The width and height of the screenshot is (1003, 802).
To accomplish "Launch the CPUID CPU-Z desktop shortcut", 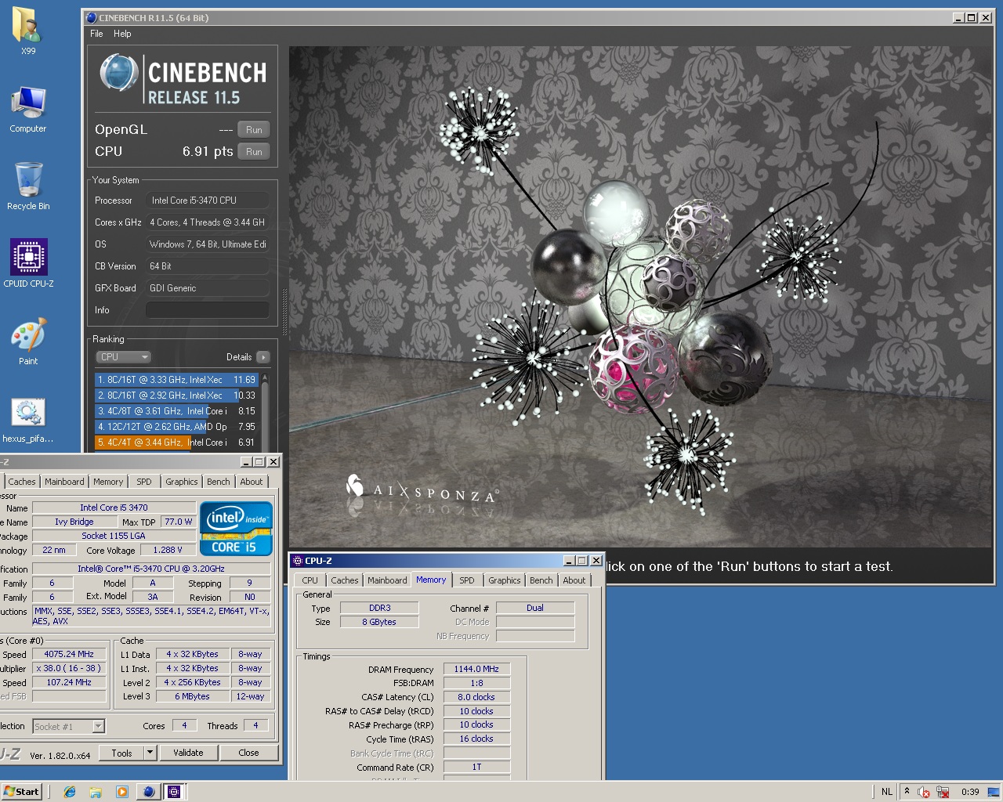I will [x=28, y=263].
